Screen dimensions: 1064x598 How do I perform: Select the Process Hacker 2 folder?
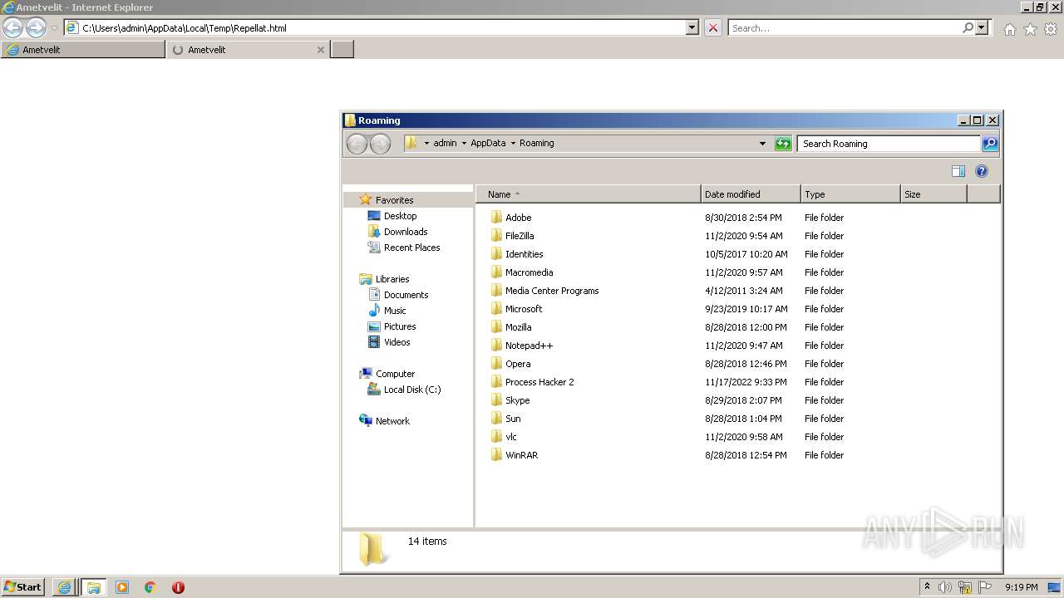pyautogui.click(x=539, y=382)
